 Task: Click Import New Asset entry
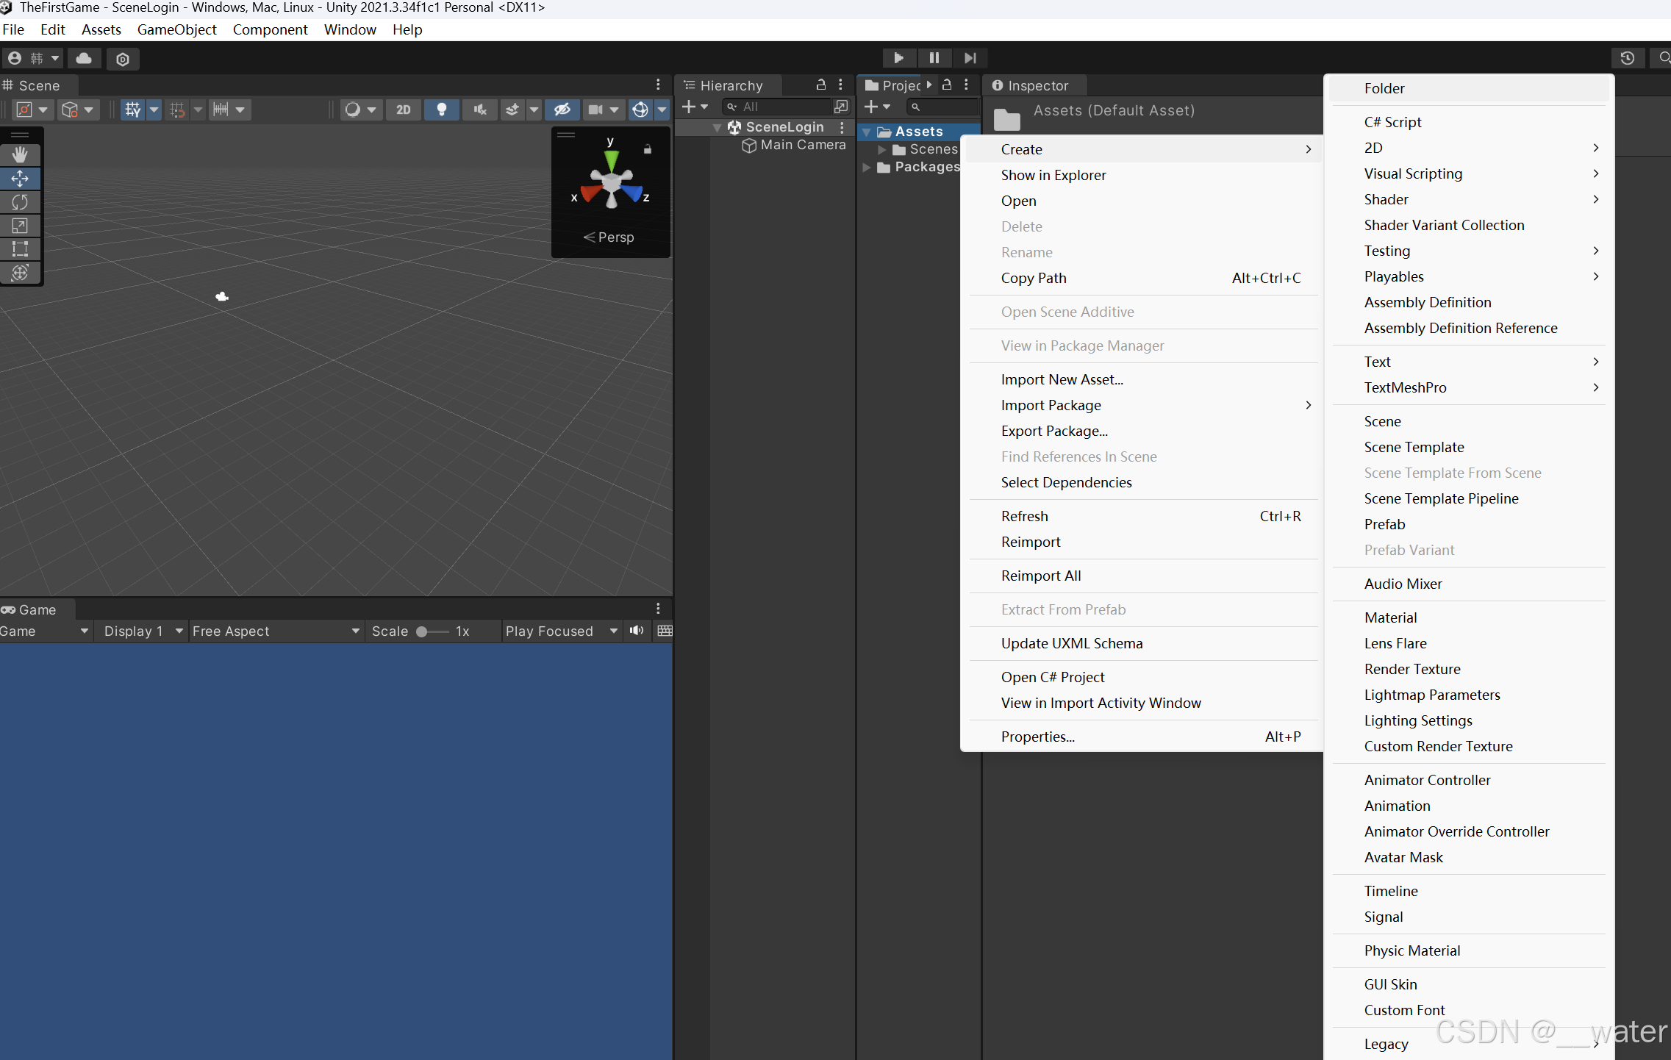coord(1062,379)
